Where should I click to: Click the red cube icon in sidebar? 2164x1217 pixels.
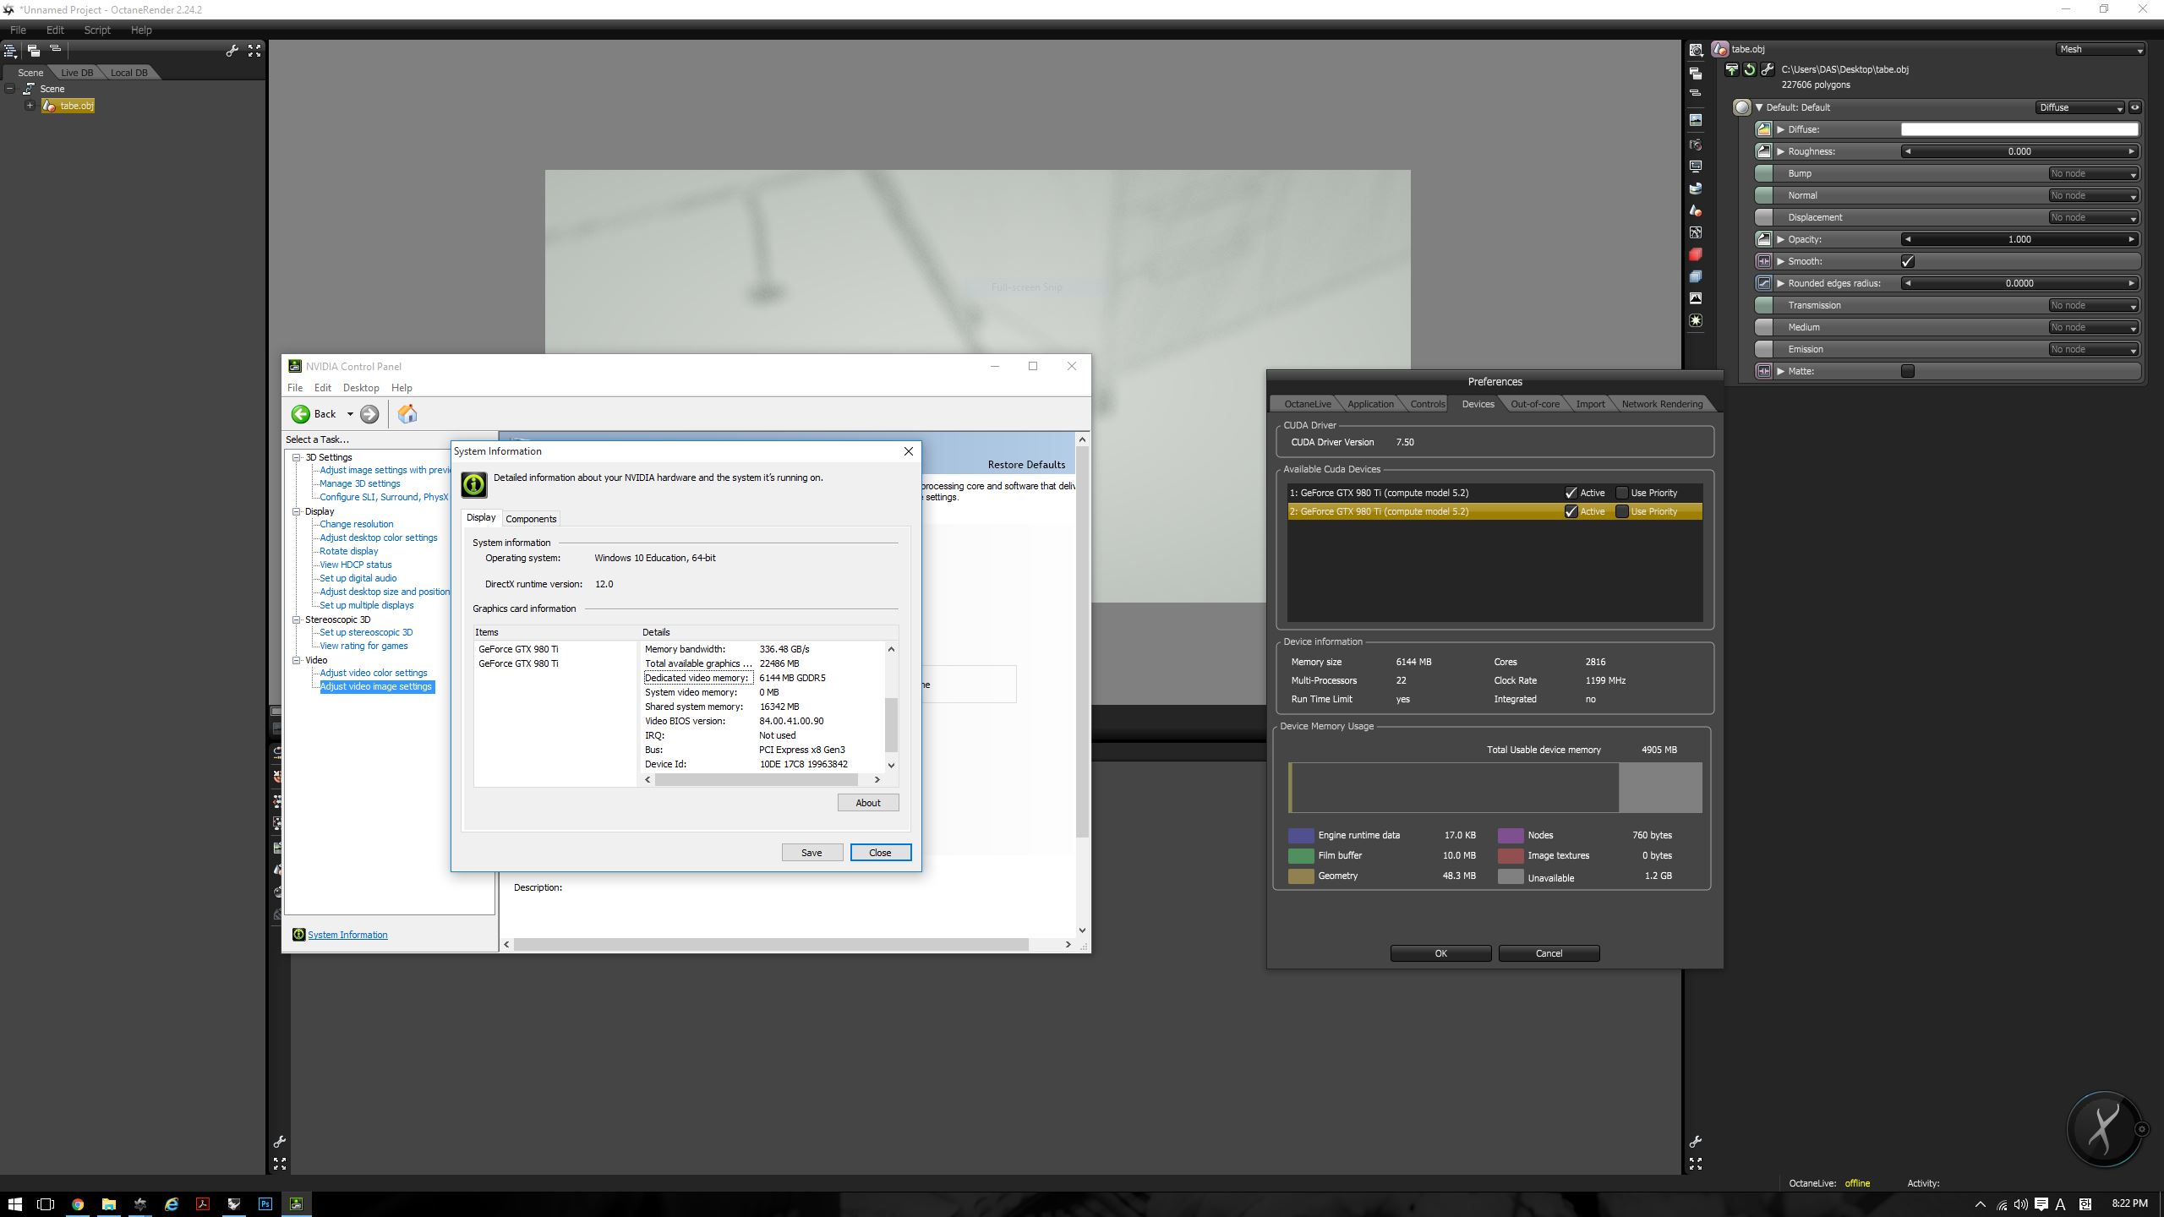(1695, 254)
